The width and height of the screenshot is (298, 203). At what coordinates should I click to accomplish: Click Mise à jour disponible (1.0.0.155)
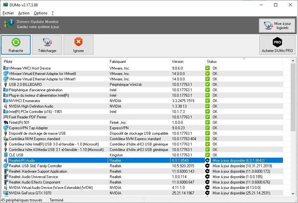(237, 177)
